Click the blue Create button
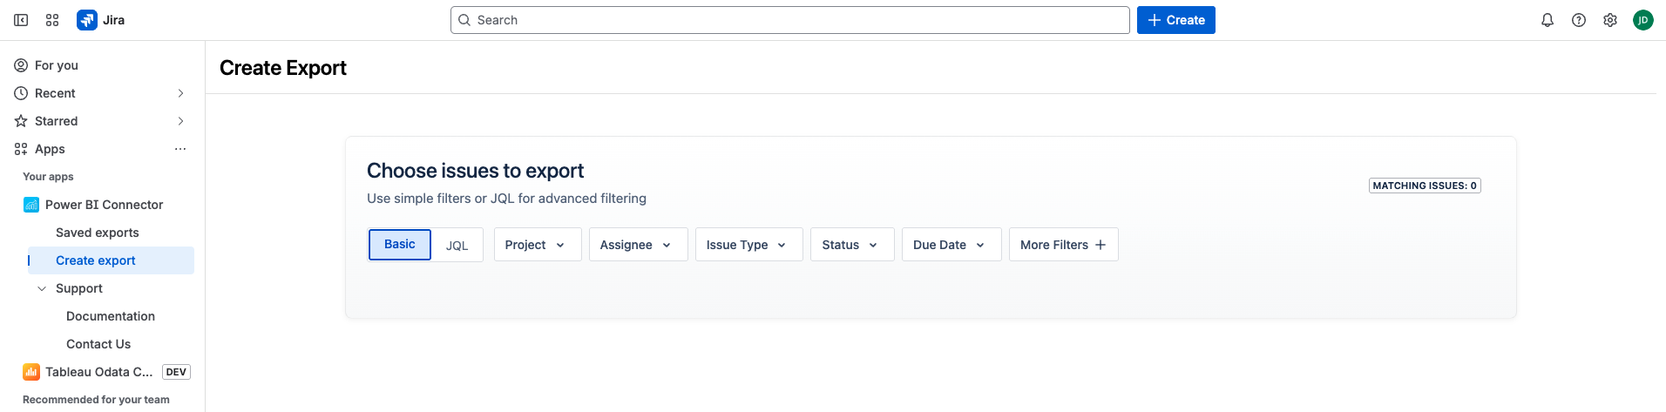Viewport: 1666px width, 412px height. click(x=1176, y=20)
